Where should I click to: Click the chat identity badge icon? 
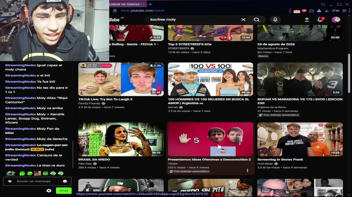(x=10, y=181)
